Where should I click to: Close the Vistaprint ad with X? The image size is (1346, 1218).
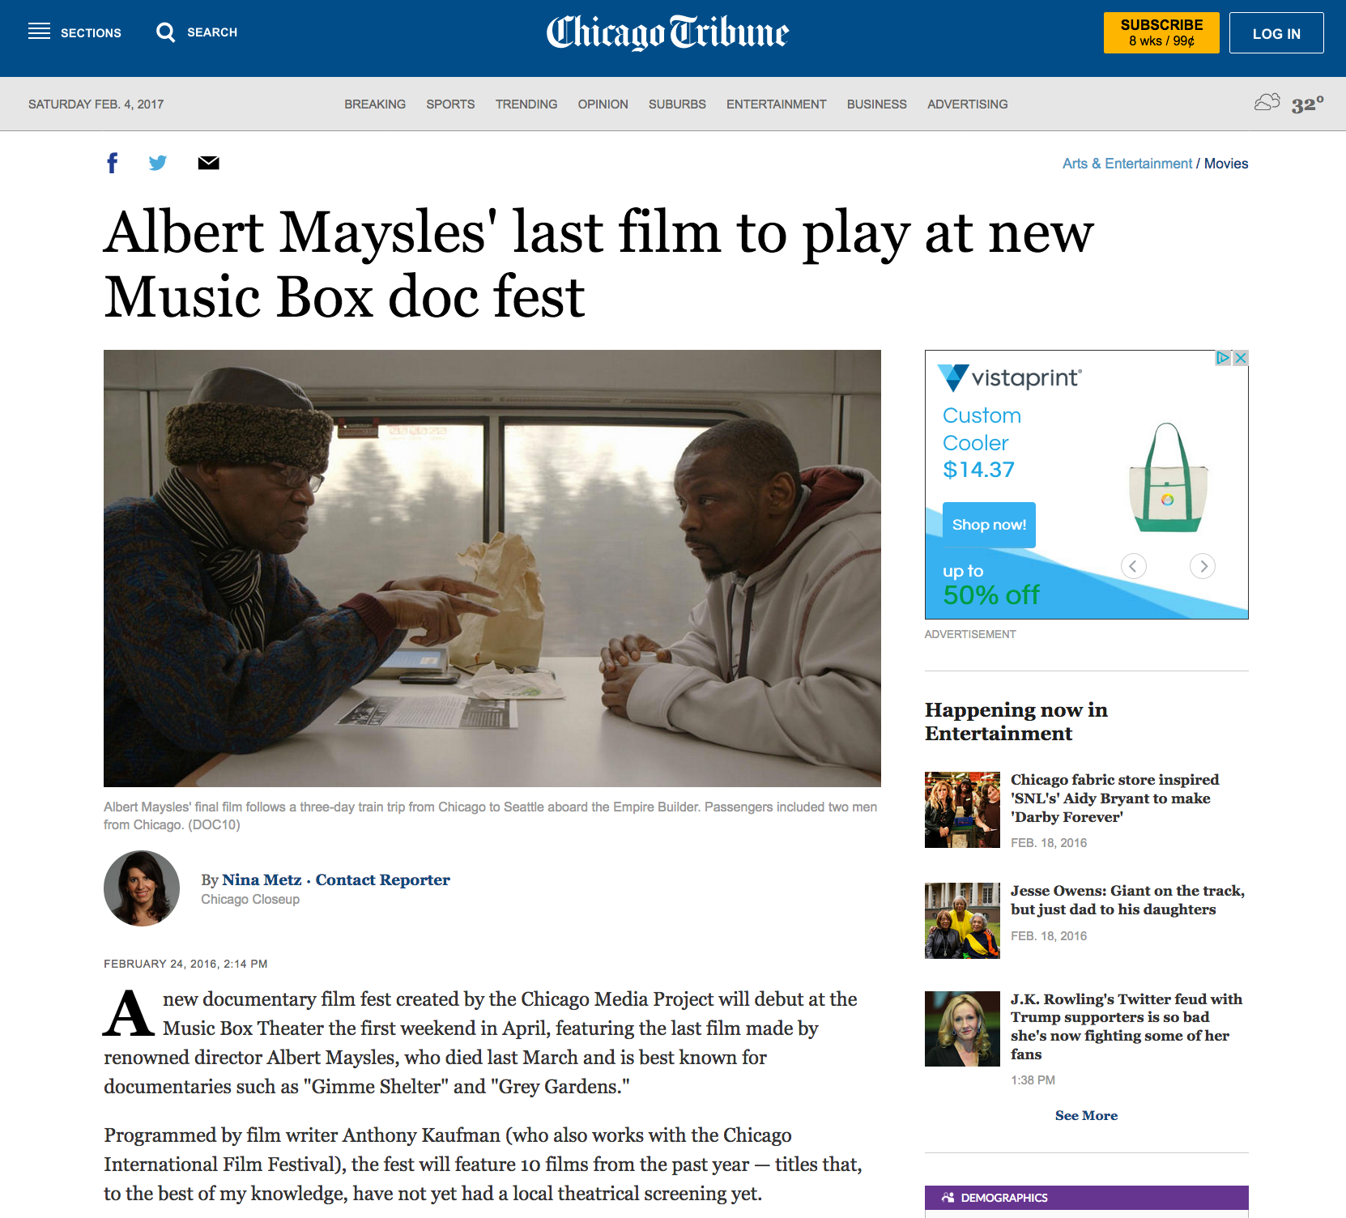(1240, 358)
